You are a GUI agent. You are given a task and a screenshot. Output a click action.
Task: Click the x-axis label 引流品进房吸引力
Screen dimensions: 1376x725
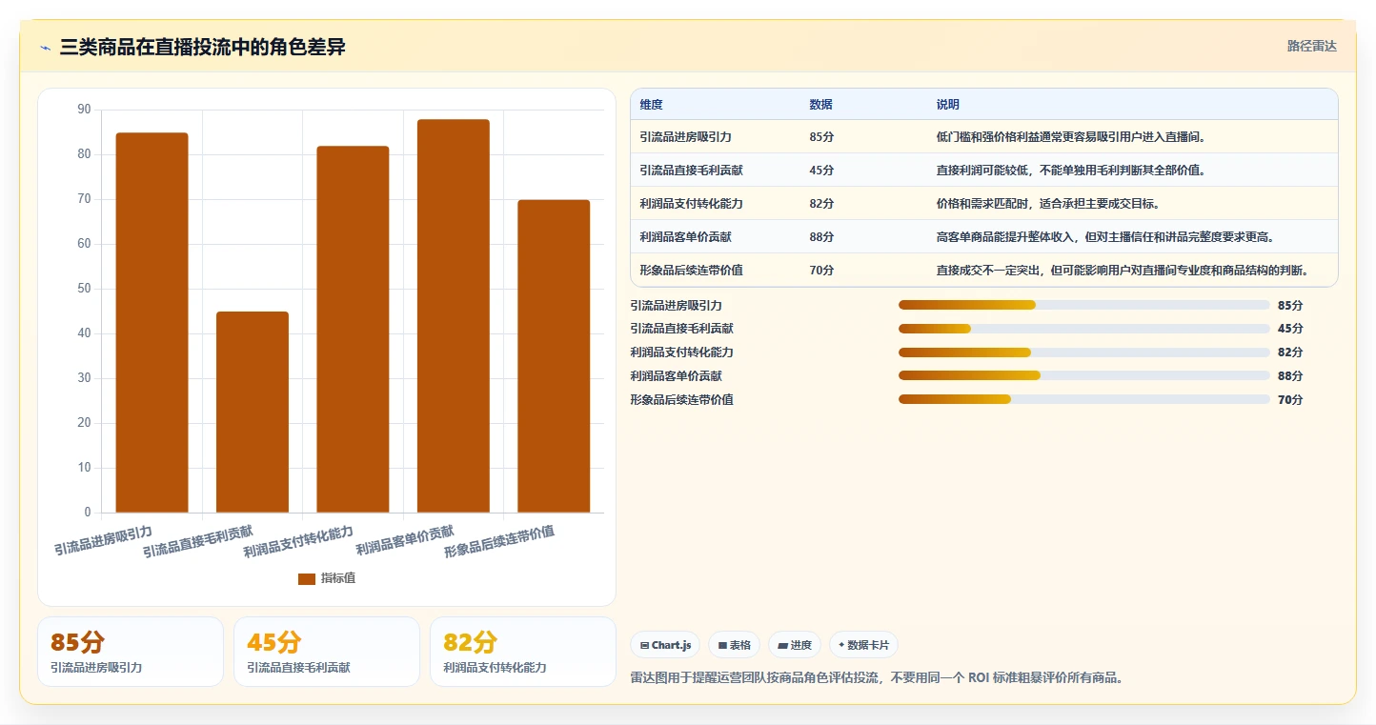103,540
